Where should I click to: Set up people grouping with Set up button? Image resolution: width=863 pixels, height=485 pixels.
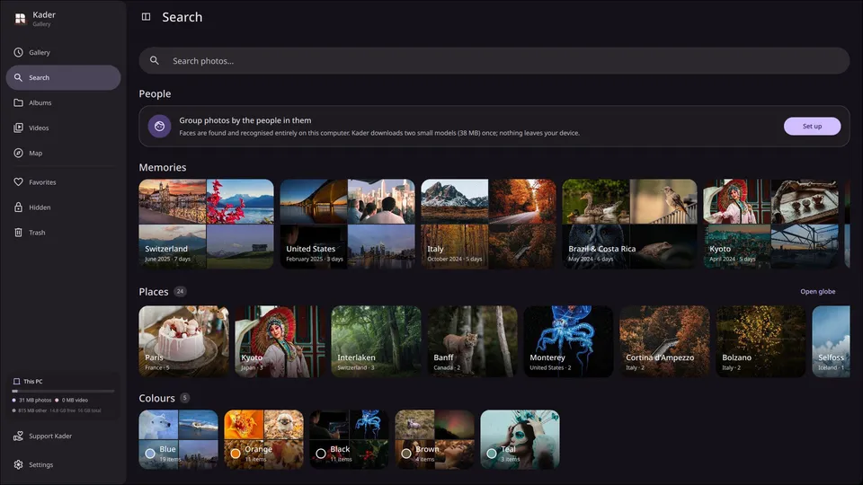tap(812, 126)
